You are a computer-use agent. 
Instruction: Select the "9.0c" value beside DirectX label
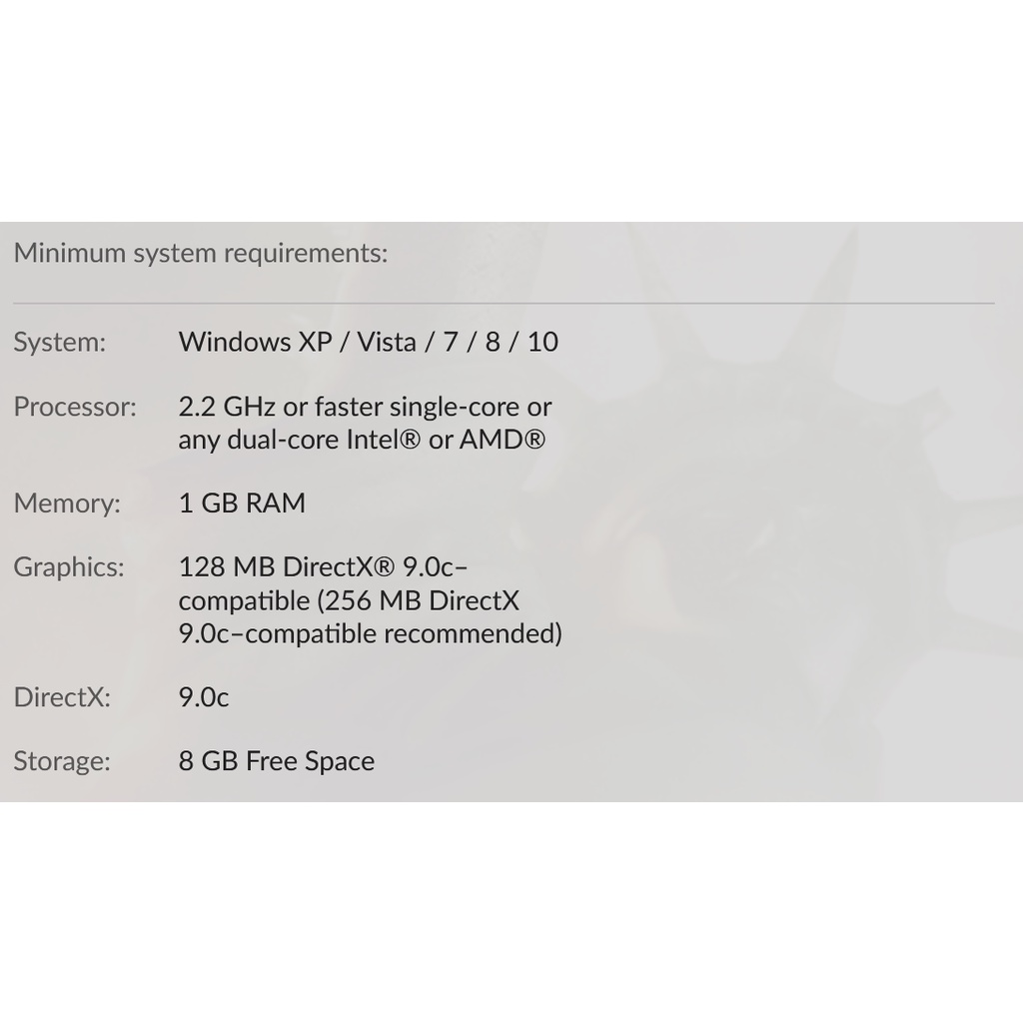click(x=204, y=697)
